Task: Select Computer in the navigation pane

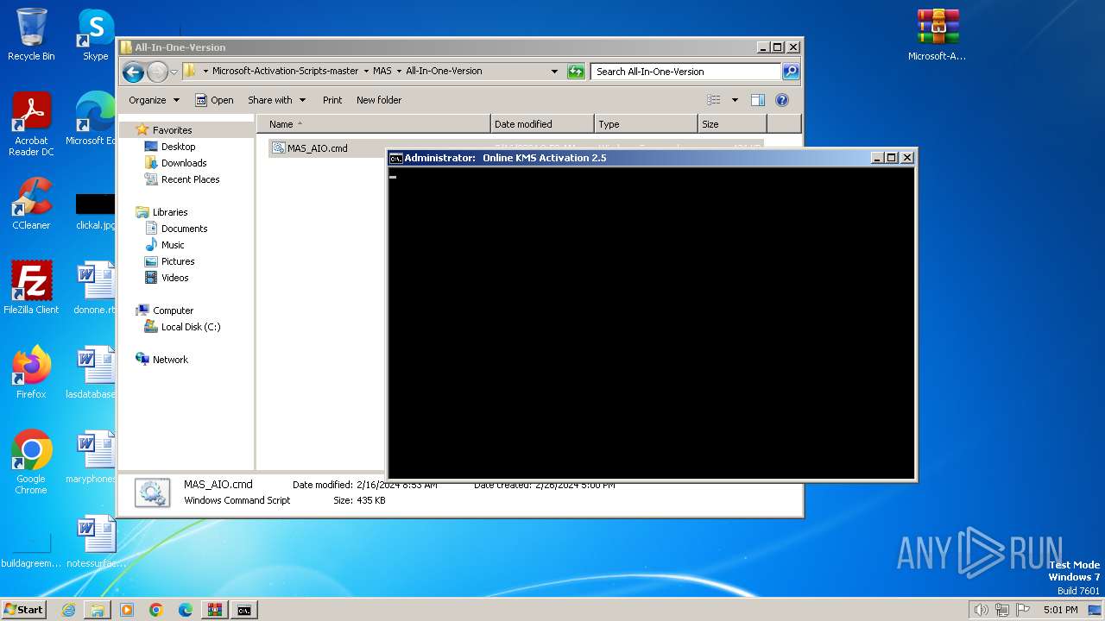Action: click(x=173, y=310)
